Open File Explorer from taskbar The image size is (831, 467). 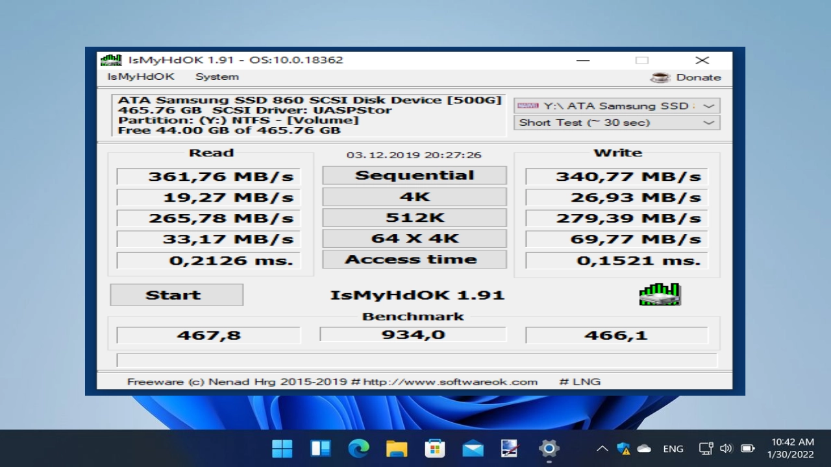coord(397,448)
